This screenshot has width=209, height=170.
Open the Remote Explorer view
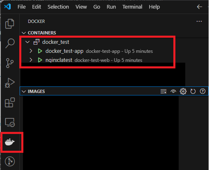[x=10, y=122]
